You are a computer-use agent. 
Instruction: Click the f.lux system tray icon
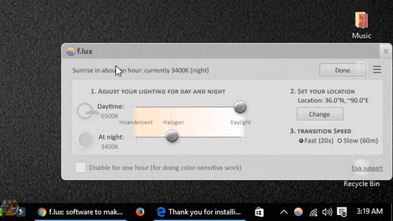coord(298,212)
